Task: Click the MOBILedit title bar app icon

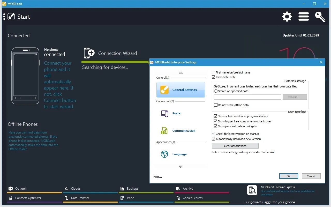Action: click(4, 4)
